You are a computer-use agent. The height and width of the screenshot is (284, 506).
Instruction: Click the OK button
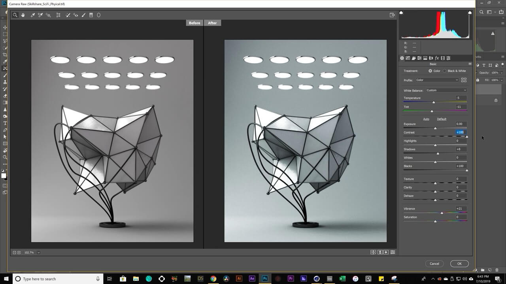459,263
